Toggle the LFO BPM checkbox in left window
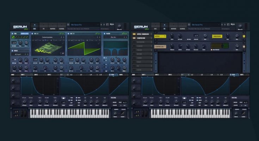259x141 pixels. point(76,98)
